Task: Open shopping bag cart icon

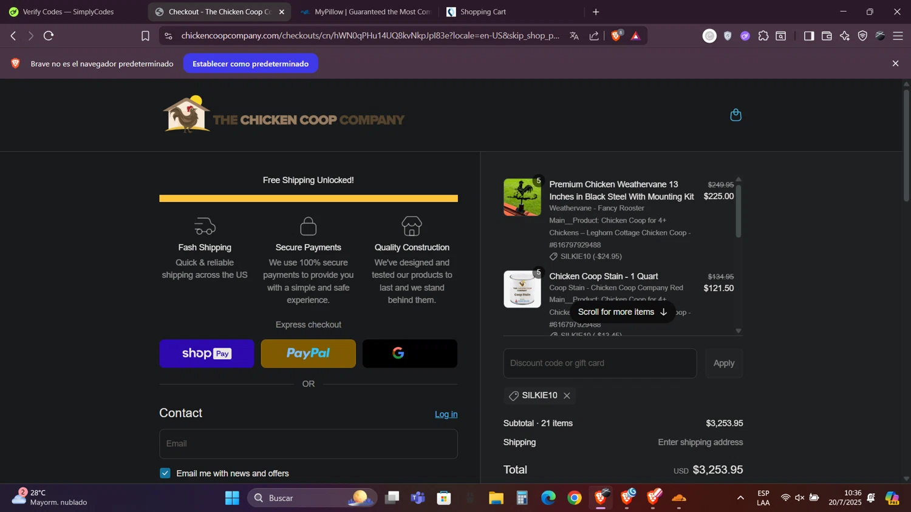Action: (x=735, y=115)
